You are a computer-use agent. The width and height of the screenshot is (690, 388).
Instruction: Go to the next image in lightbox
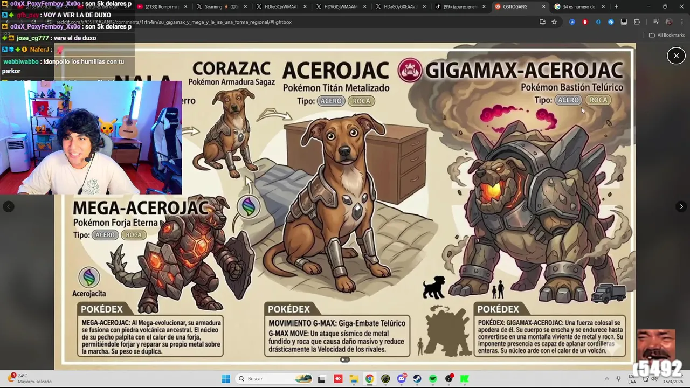click(x=681, y=206)
